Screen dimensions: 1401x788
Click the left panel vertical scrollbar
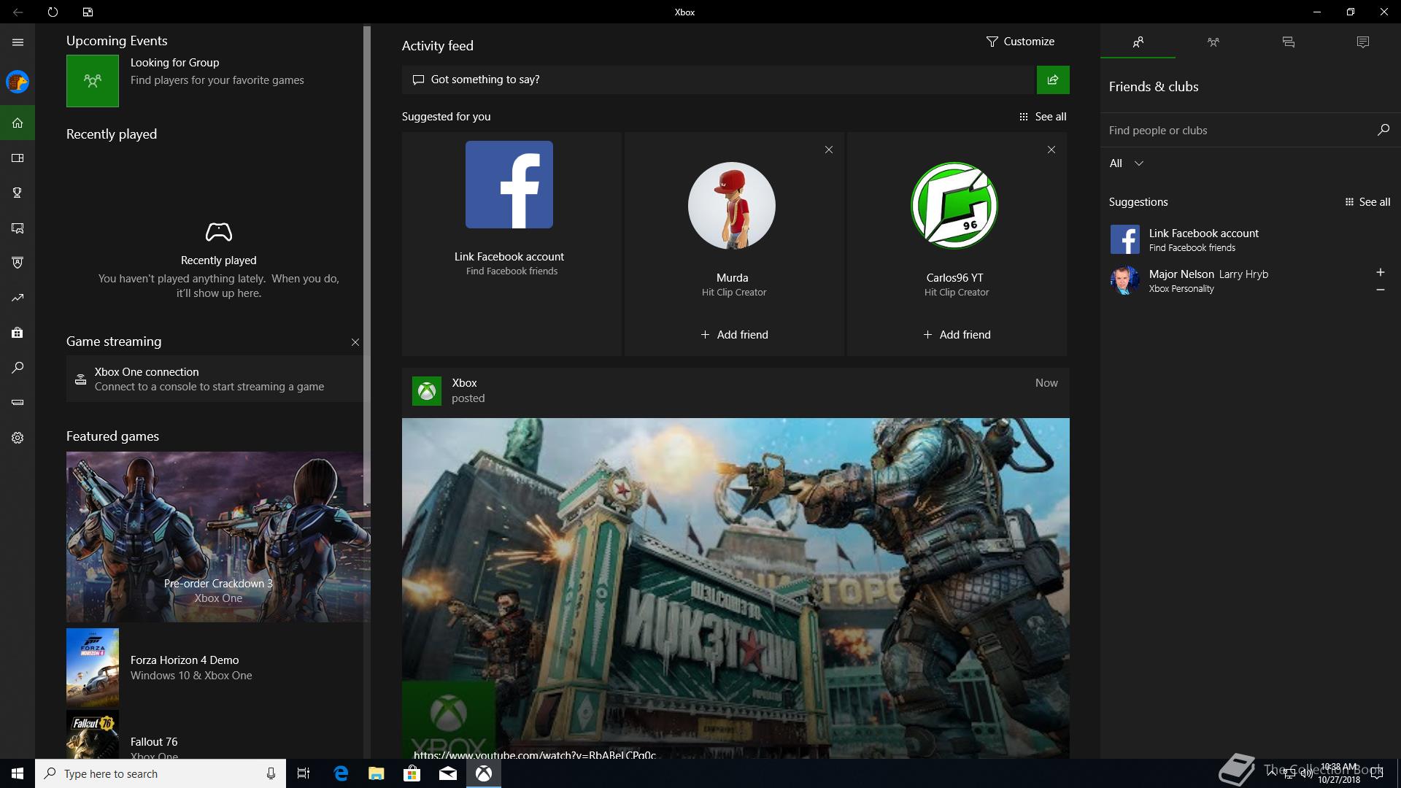[367, 266]
